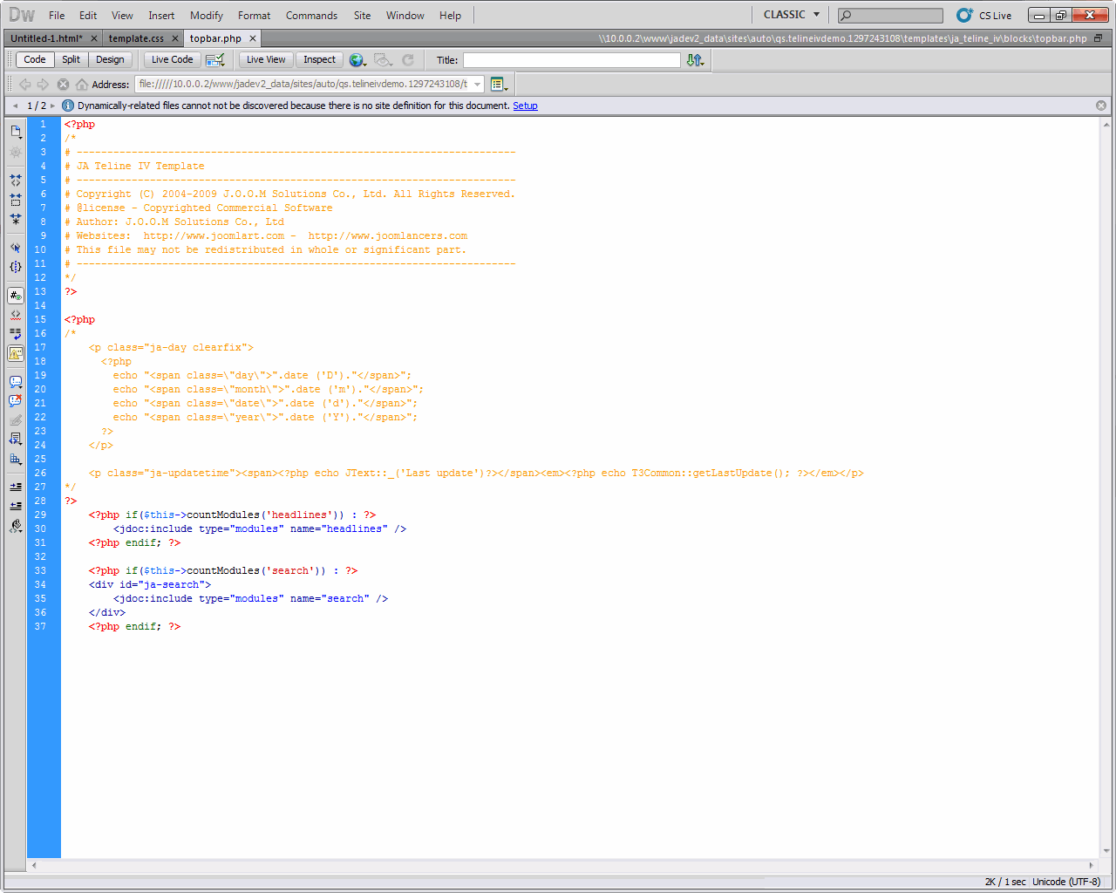
Task: Open the CLASSIC workspace switcher dropdown
Action: [789, 14]
